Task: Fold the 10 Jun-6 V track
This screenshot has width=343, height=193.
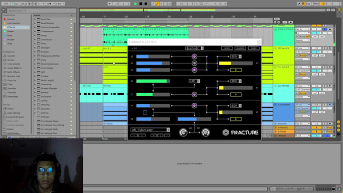Action: point(275,48)
